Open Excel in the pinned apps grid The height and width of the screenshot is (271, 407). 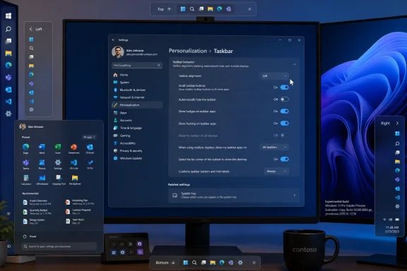tap(58, 148)
